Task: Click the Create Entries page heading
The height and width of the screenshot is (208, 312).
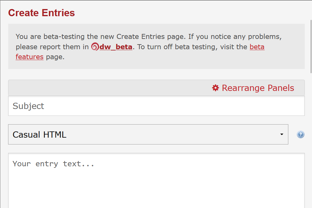Action: pyautogui.click(x=41, y=13)
